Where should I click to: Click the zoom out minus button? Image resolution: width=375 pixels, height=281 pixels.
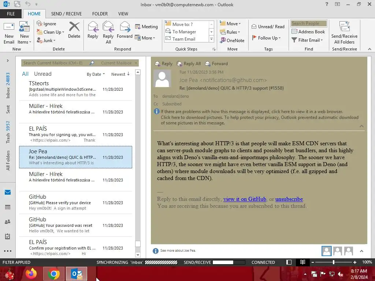(x=313, y=262)
